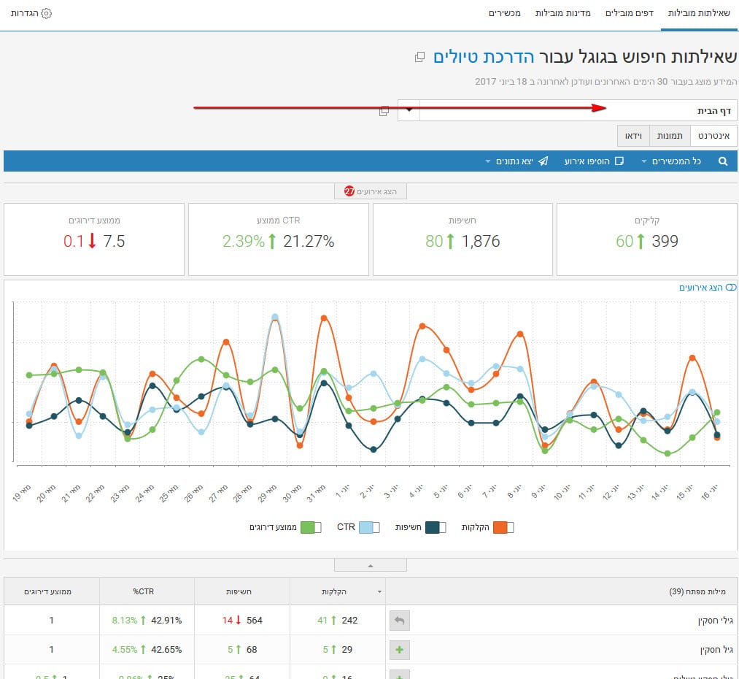739x679 pixels.
Task: Click the green plus for גיל חסקין row
Action: pyautogui.click(x=400, y=650)
